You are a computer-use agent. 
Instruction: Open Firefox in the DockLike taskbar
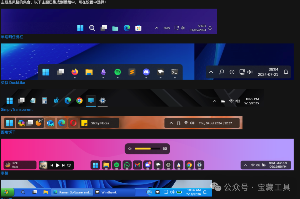point(75,72)
